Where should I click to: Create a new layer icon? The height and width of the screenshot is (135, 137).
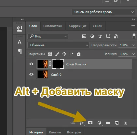[117, 123]
